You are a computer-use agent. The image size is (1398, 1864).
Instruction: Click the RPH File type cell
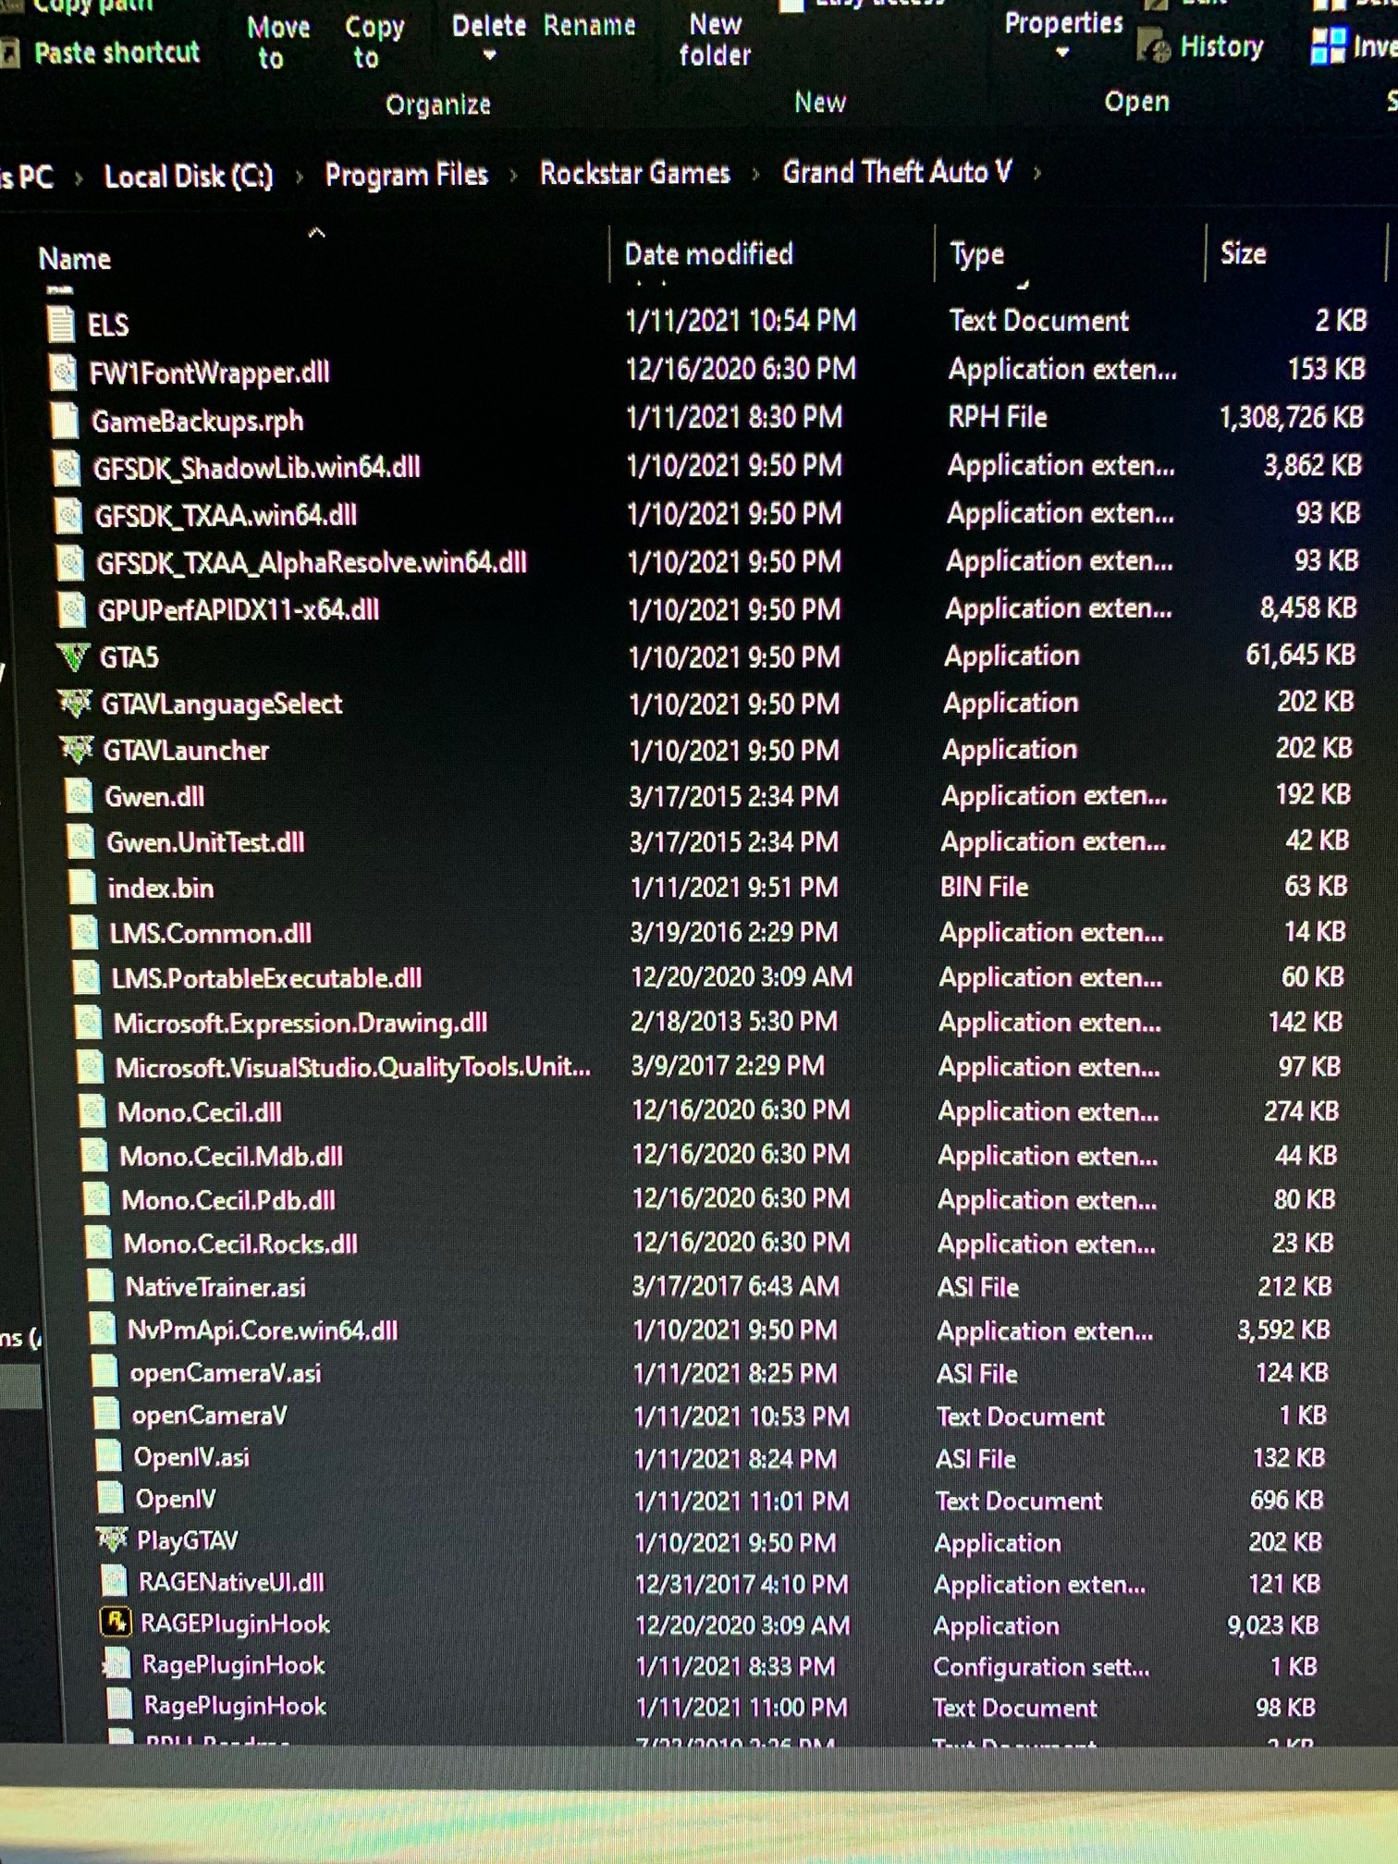click(x=998, y=417)
